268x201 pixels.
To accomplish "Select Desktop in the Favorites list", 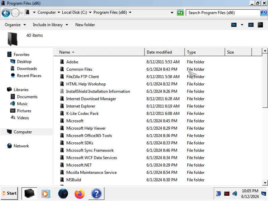I will [24, 62].
